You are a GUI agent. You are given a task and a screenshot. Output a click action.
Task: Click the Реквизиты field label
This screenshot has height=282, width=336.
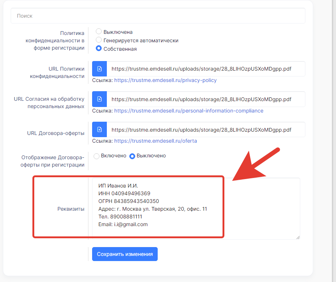point(71,209)
